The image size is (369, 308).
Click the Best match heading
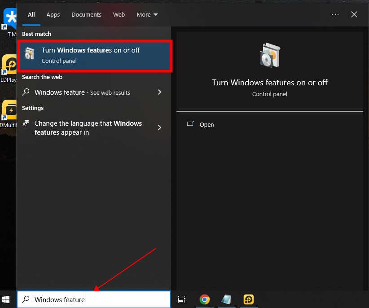coord(36,34)
